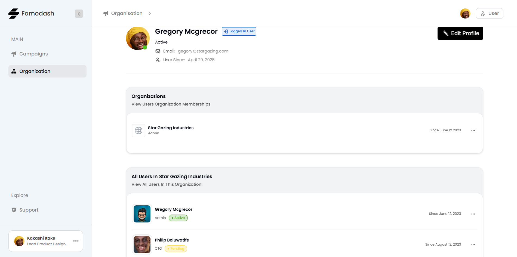The height and width of the screenshot is (257, 517).
Task: Click the Logged In User badge
Action: pos(239,31)
